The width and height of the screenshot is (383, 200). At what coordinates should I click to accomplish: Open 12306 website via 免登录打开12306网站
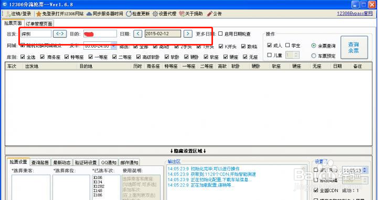click(x=60, y=14)
